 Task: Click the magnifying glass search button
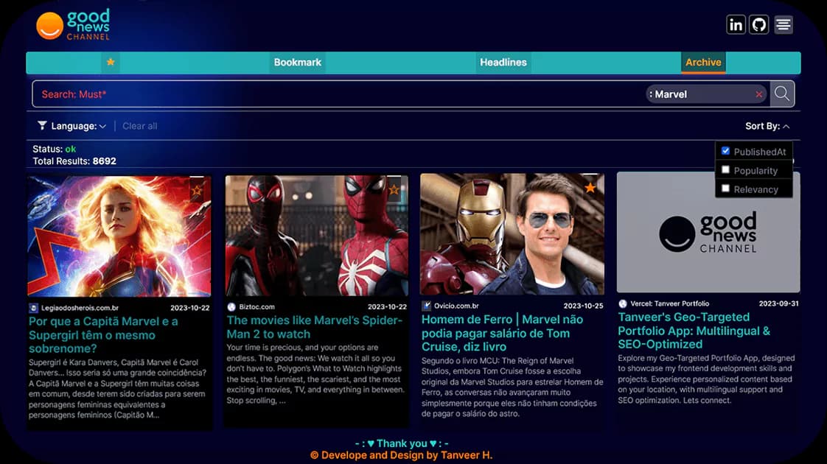click(x=782, y=94)
